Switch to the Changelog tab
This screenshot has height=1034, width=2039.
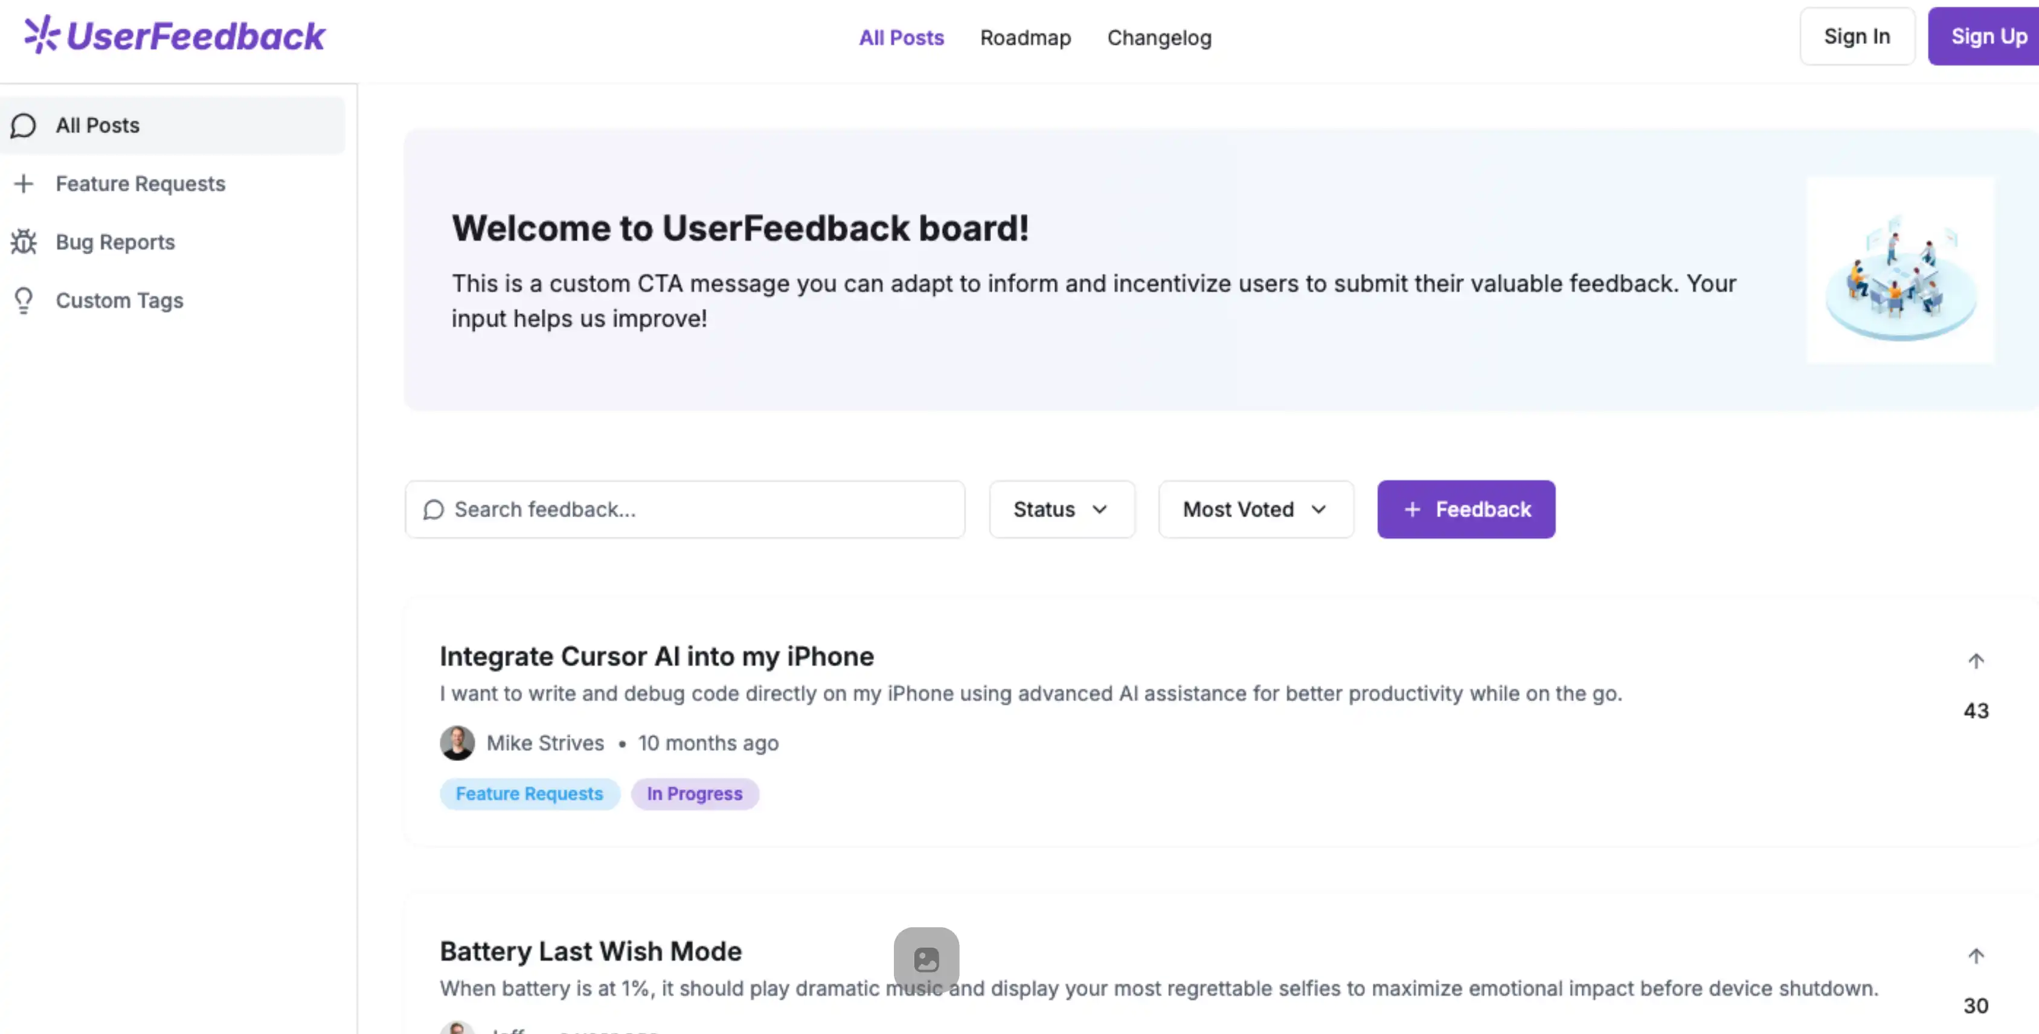point(1159,38)
